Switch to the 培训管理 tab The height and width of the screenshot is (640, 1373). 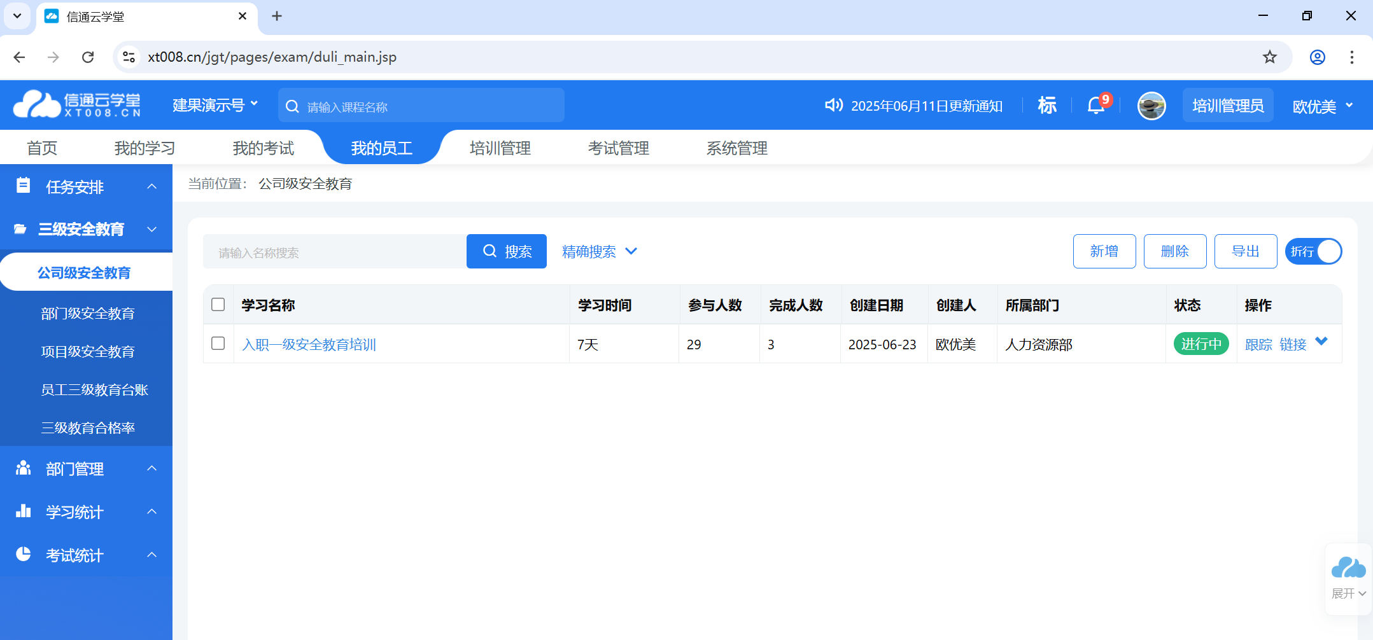pos(500,148)
